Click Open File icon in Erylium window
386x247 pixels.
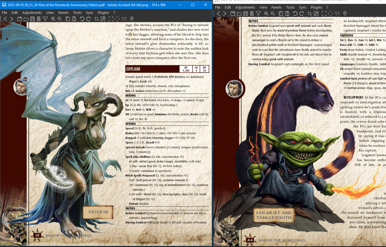click(x=20, y=19)
